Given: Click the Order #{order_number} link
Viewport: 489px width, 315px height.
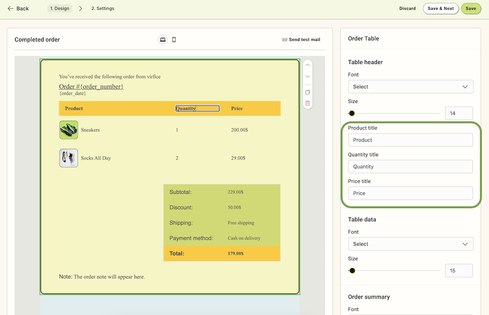Looking at the screenshot, I should point(91,86).
